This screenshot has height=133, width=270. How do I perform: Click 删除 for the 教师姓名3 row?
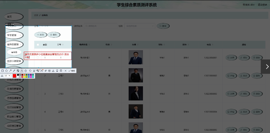tap(257, 94)
